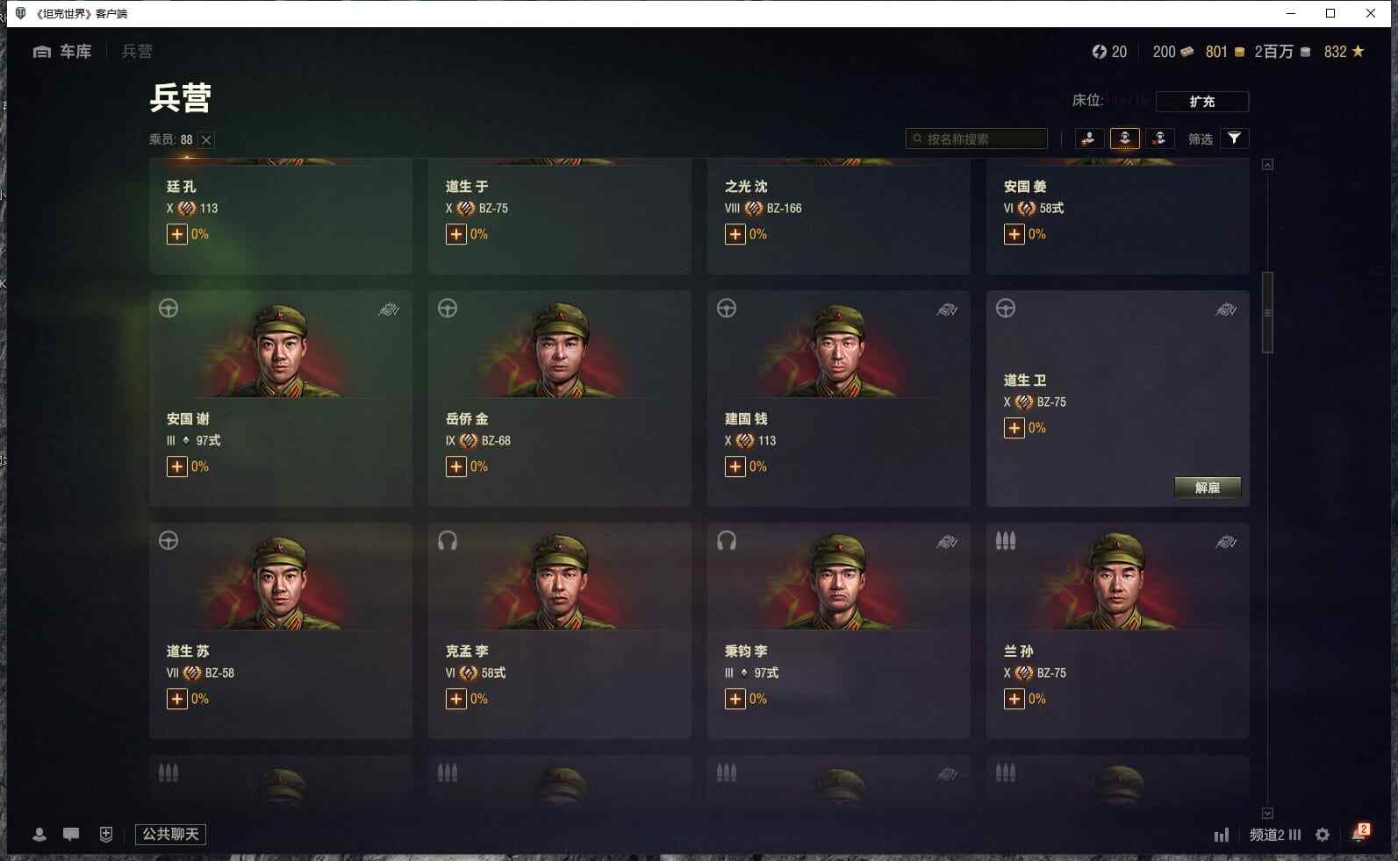This screenshot has height=861, width=1398.
Task: Toggle the recruits filter with plus icon
Action: coord(1089,139)
